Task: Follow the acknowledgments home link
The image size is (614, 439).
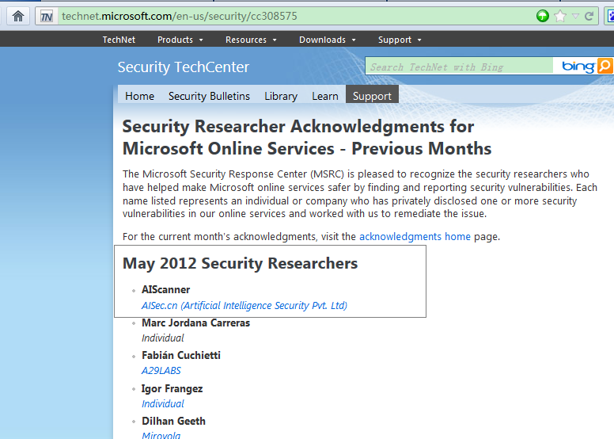Action: 415,237
